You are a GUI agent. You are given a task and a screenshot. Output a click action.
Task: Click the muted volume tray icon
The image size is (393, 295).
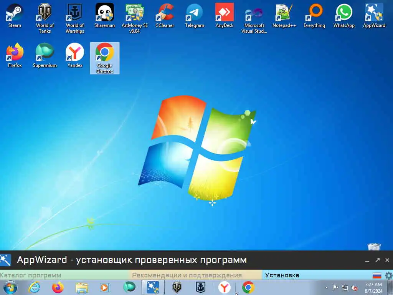click(354, 288)
